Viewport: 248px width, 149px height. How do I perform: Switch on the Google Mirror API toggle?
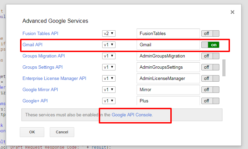point(210,89)
